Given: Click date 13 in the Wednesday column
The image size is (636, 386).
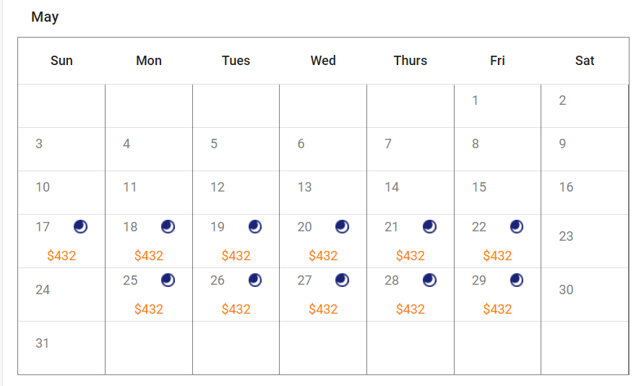Looking at the screenshot, I should 304,188.
